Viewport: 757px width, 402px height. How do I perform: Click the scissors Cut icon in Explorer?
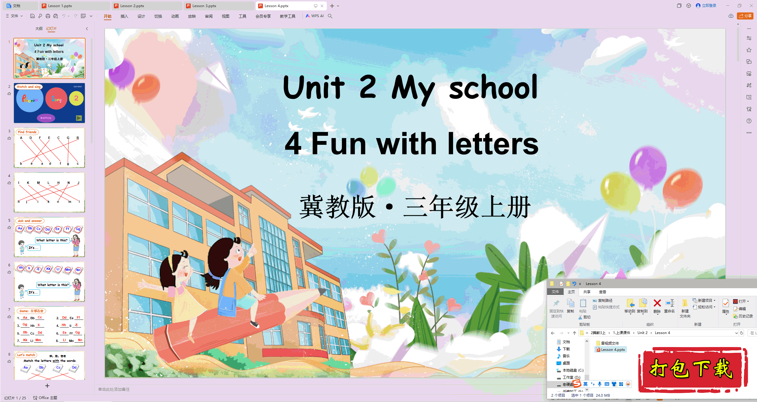coord(580,317)
